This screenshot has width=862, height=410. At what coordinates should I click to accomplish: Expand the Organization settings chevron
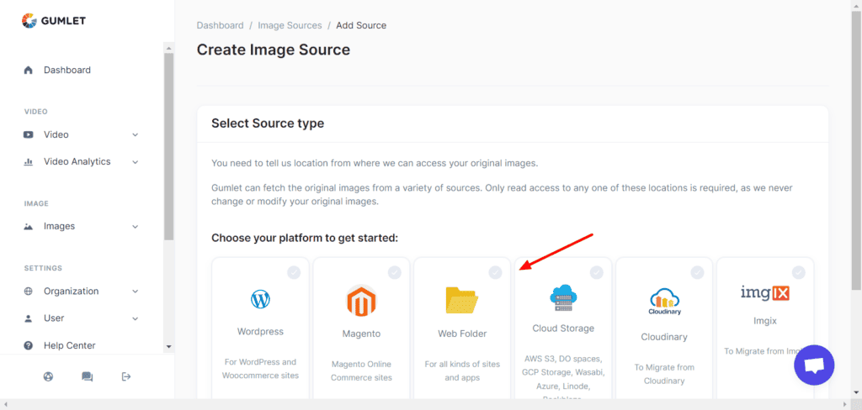point(136,292)
